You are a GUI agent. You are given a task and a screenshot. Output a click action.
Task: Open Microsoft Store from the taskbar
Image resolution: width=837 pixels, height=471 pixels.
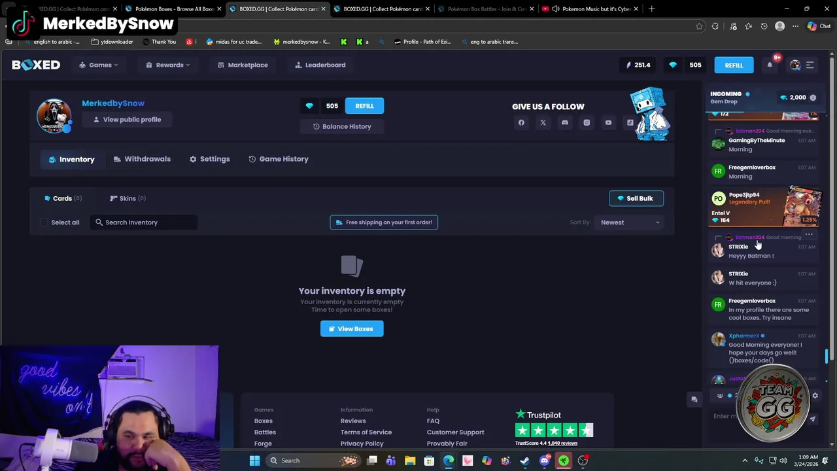point(429,461)
